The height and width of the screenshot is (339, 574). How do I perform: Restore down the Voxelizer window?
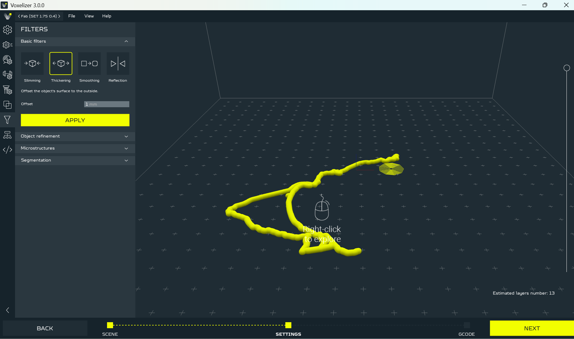(x=545, y=5)
